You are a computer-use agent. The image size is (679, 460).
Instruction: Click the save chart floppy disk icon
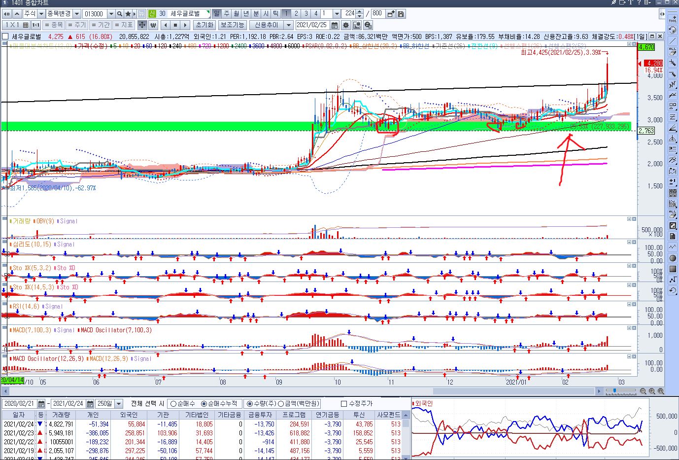[x=401, y=14]
